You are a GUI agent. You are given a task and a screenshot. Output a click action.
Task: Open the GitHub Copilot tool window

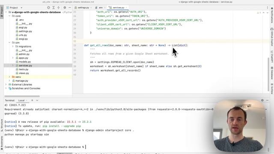point(272,37)
